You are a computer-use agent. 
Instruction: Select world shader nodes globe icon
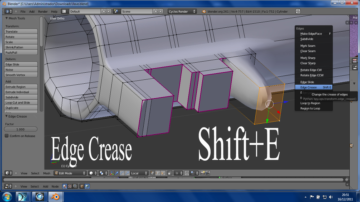(87, 186)
